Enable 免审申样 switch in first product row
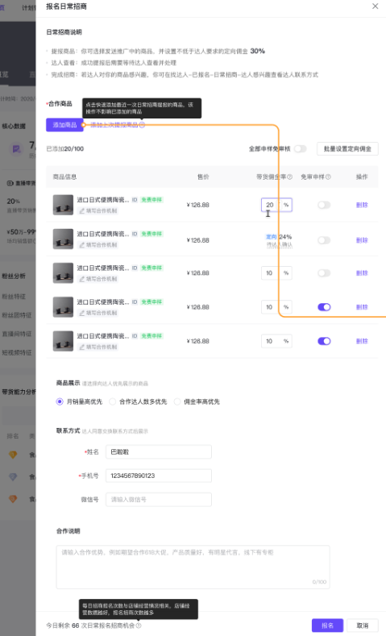Viewport: 386px width, 636px height. 324,205
